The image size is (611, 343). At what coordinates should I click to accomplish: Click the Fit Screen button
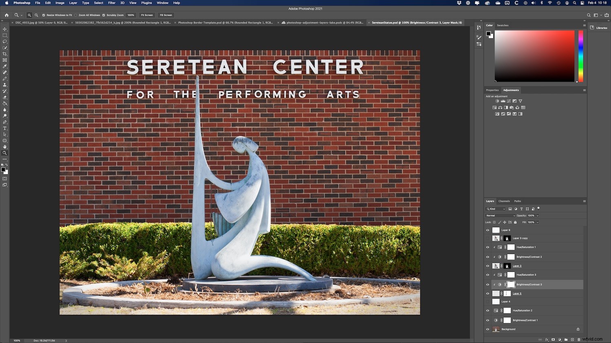(147, 15)
